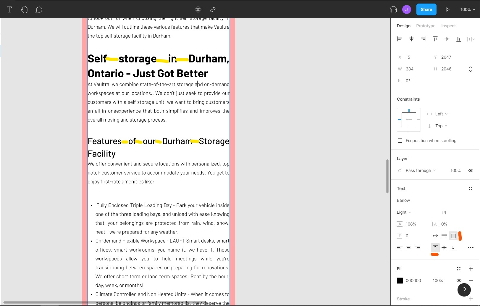480x306 pixels.
Task: Set text vertical align top
Action: [435, 248]
